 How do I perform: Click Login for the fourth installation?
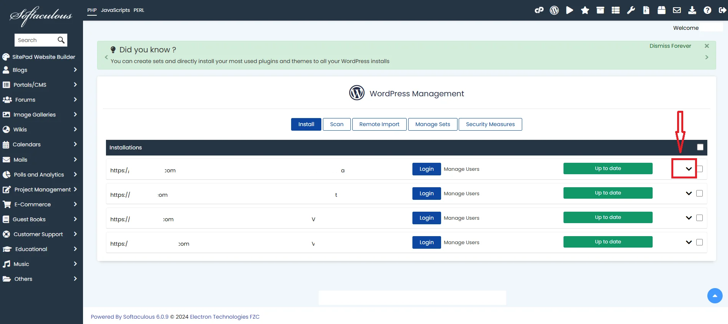(427, 242)
